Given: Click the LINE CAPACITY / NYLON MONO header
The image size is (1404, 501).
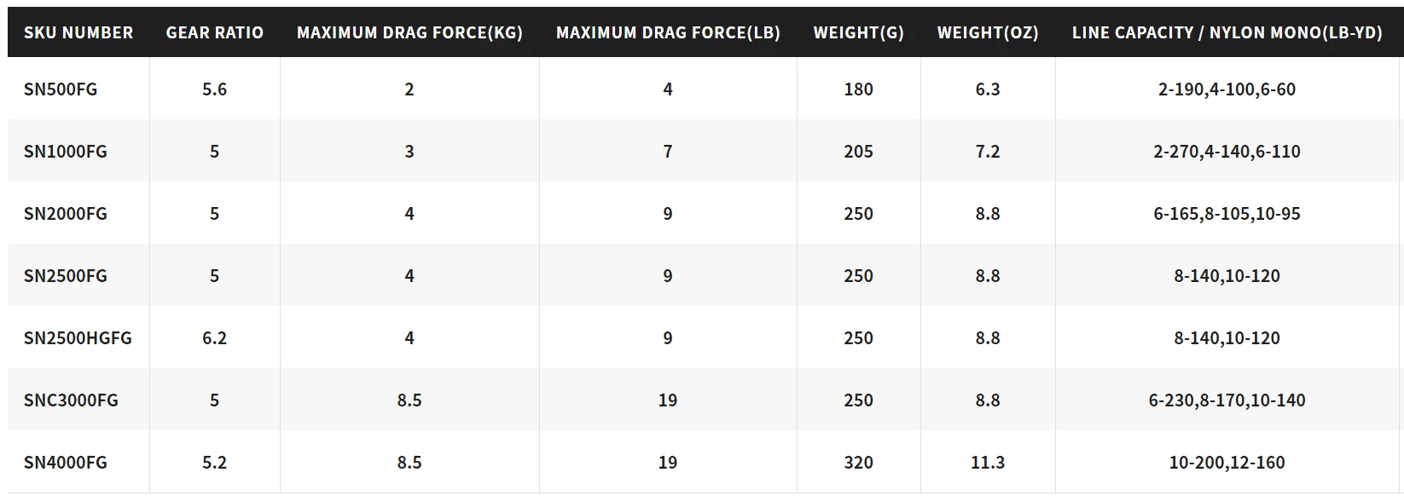Looking at the screenshot, I should pyautogui.click(x=1227, y=32).
